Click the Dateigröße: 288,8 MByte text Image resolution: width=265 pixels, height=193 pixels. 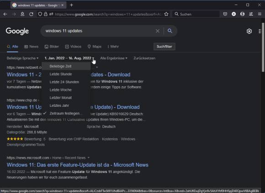coord(27,132)
